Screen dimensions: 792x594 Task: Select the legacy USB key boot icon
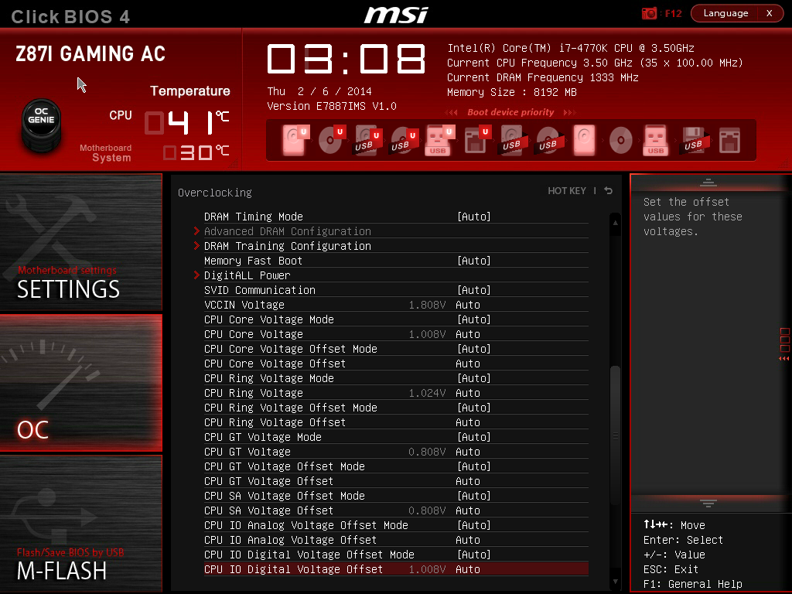(x=656, y=140)
